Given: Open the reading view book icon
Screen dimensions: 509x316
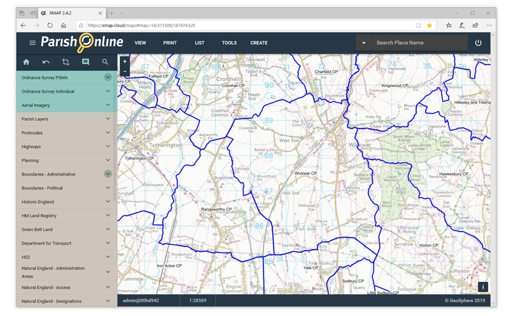Looking at the screenshot, I should (x=419, y=25).
